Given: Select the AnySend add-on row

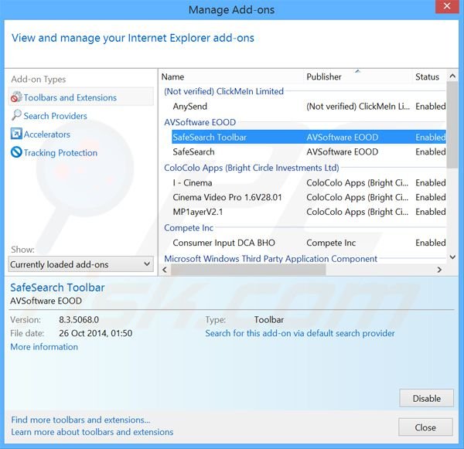Looking at the screenshot, I should coord(190,107).
